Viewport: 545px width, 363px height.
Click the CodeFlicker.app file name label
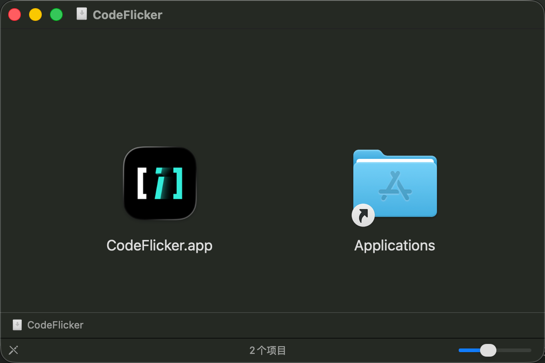159,245
